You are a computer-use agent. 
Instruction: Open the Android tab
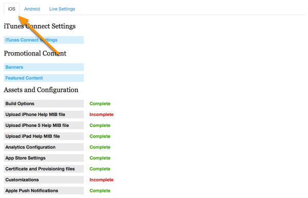pos(32,9)
